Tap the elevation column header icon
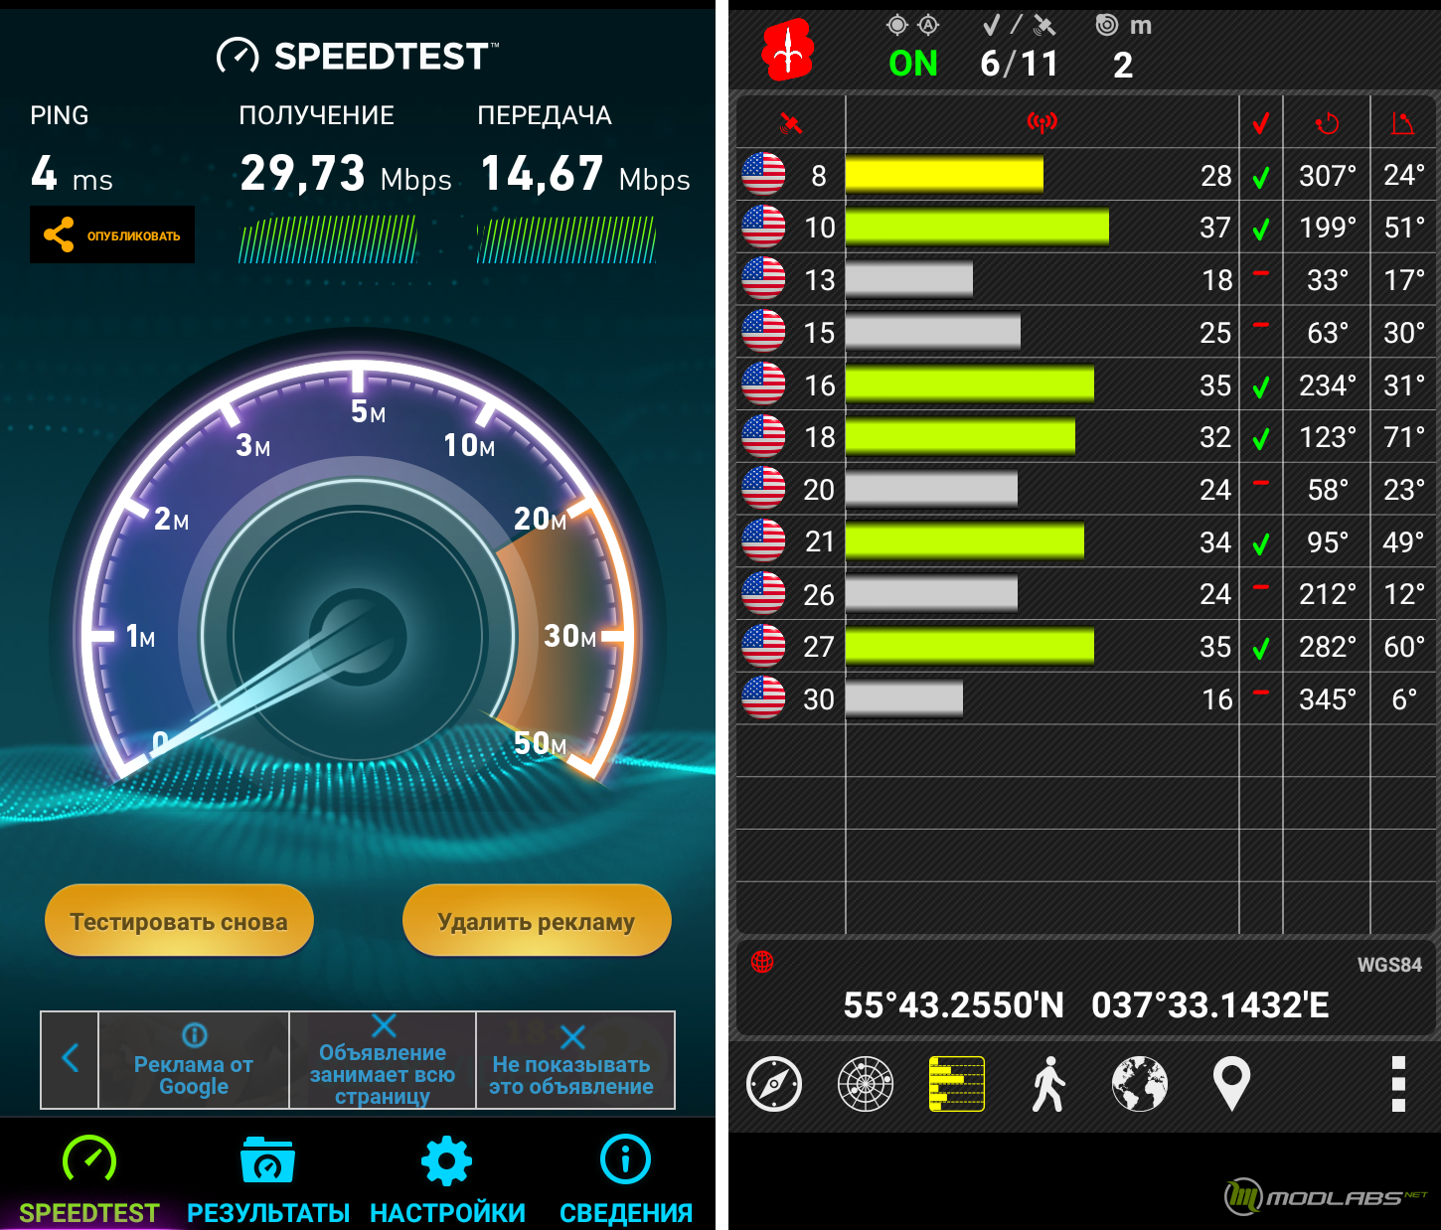This screenshot has width=1441, height=1230. click(x=1402, y=123)
